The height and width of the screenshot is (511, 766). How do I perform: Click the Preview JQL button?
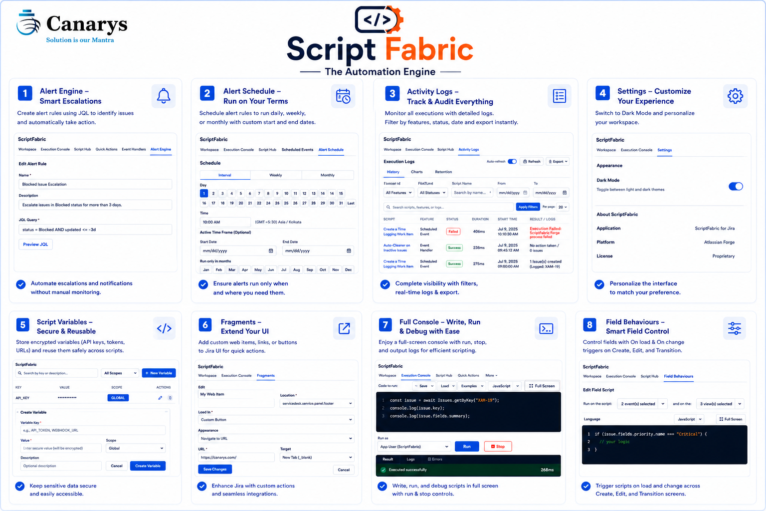[x=36, y=244]
